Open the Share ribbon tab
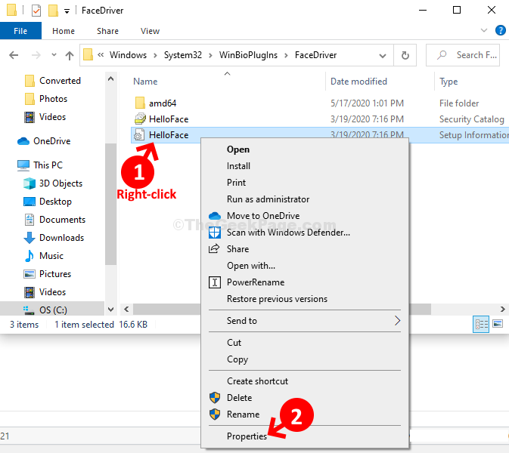 tap(107, 31)
